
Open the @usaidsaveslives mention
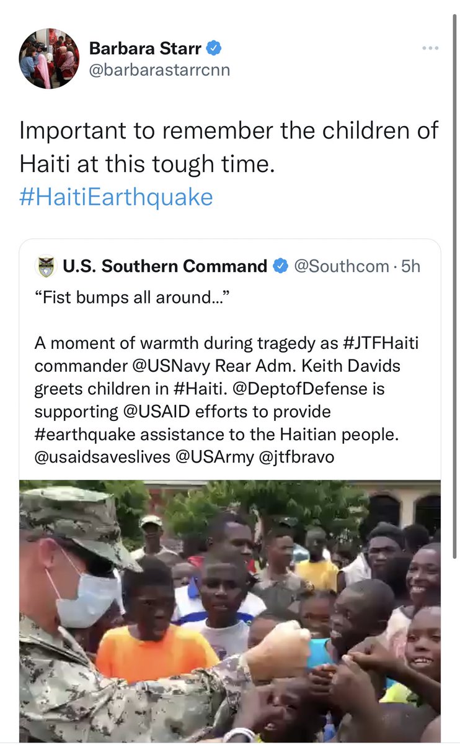point(102,458)
